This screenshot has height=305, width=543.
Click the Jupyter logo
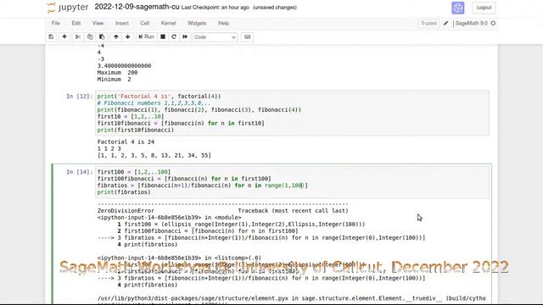[x=68, y=8]
